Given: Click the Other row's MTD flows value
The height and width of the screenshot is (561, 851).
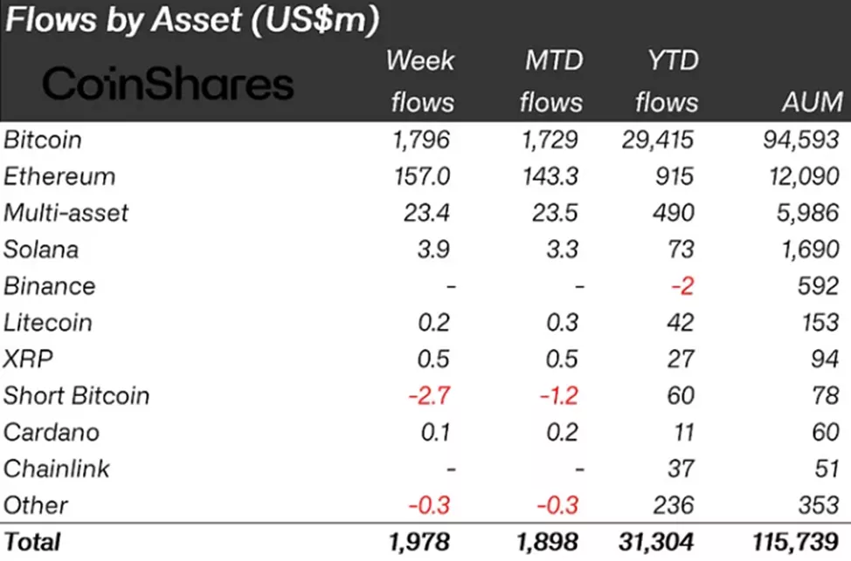Looking at the screenshot, I should click(x=557, y=506).
